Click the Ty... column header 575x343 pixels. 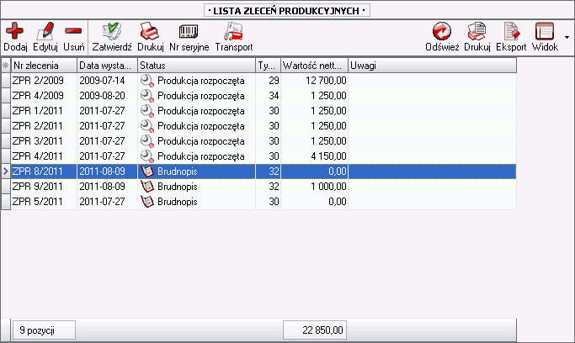point(269,66)
